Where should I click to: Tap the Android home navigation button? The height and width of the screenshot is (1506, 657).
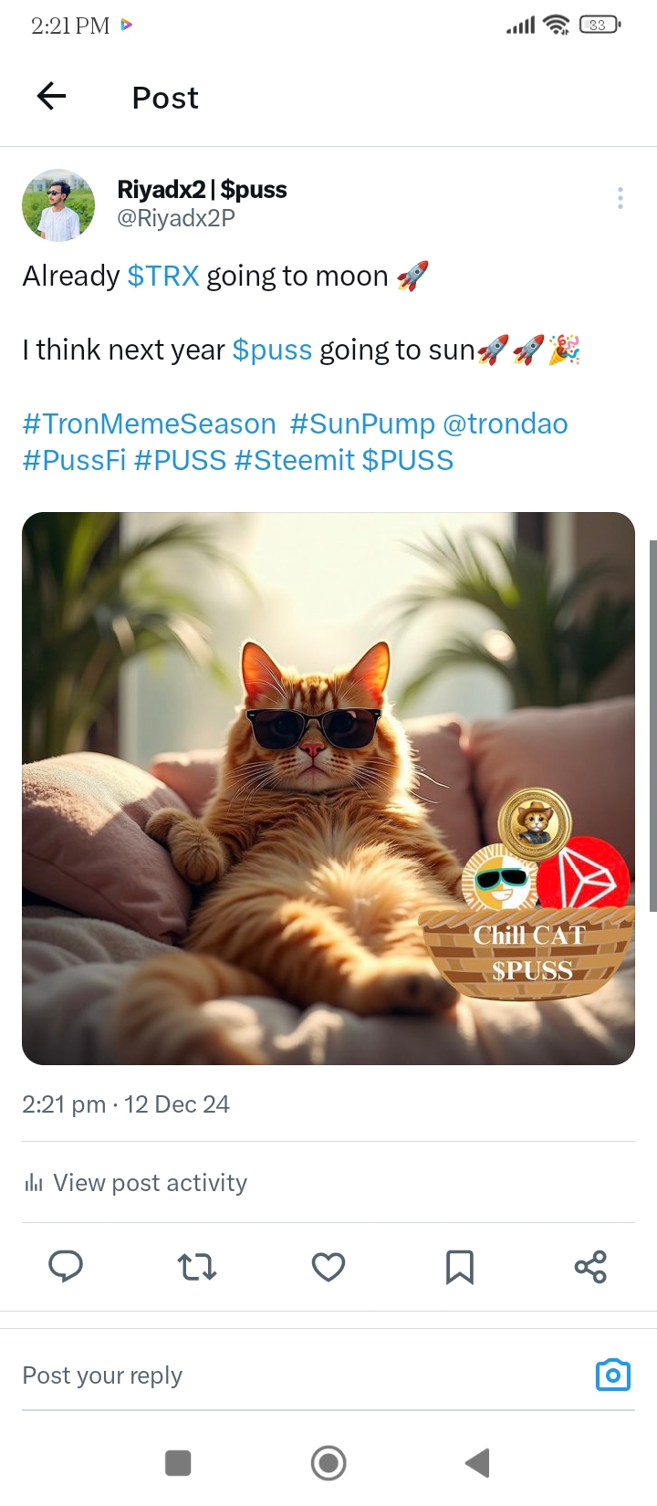pos(328,1463)
